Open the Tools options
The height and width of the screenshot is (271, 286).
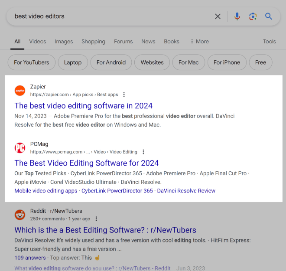point(269,42)
